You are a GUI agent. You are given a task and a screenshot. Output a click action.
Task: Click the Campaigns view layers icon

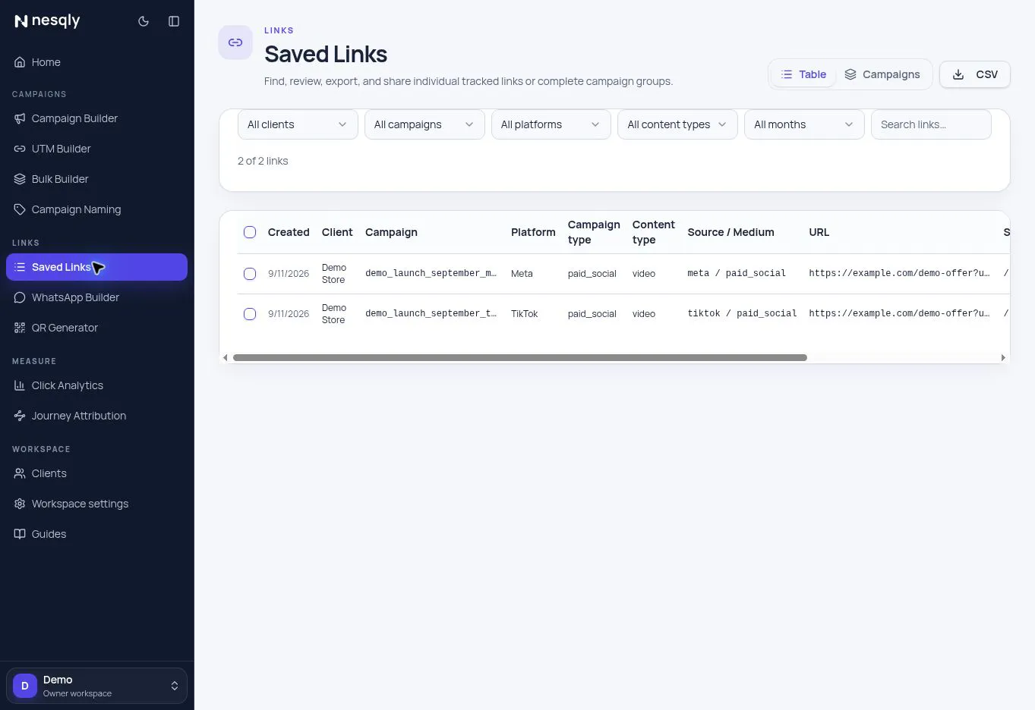[x=850, y=74]
